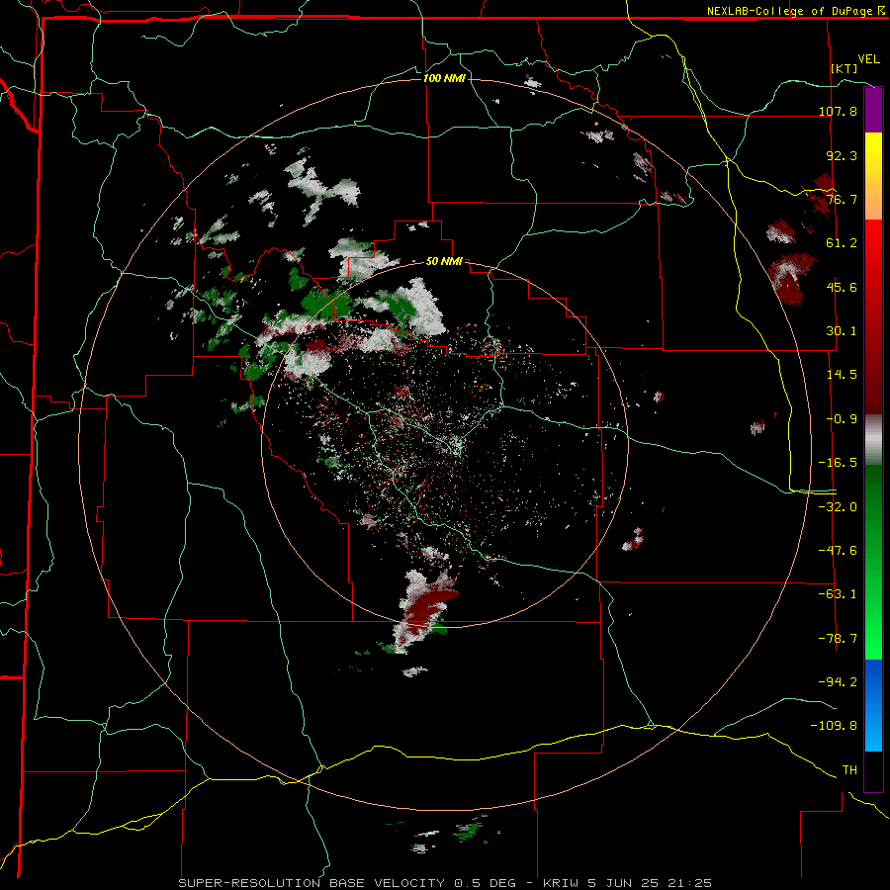Select the -16.5 scale value
The height and width of the screenshot is (890, 890).
tap(838, 463)
